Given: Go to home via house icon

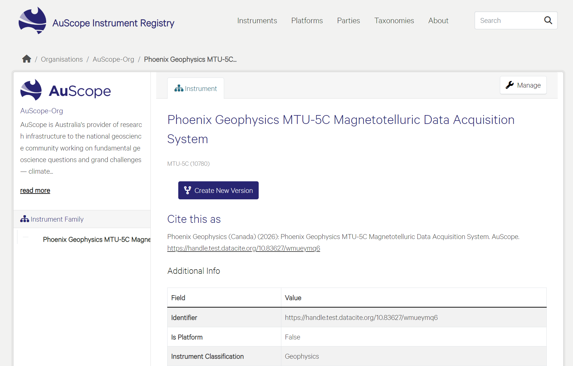Looking at the screenshot, I should [x=27, y=59].
